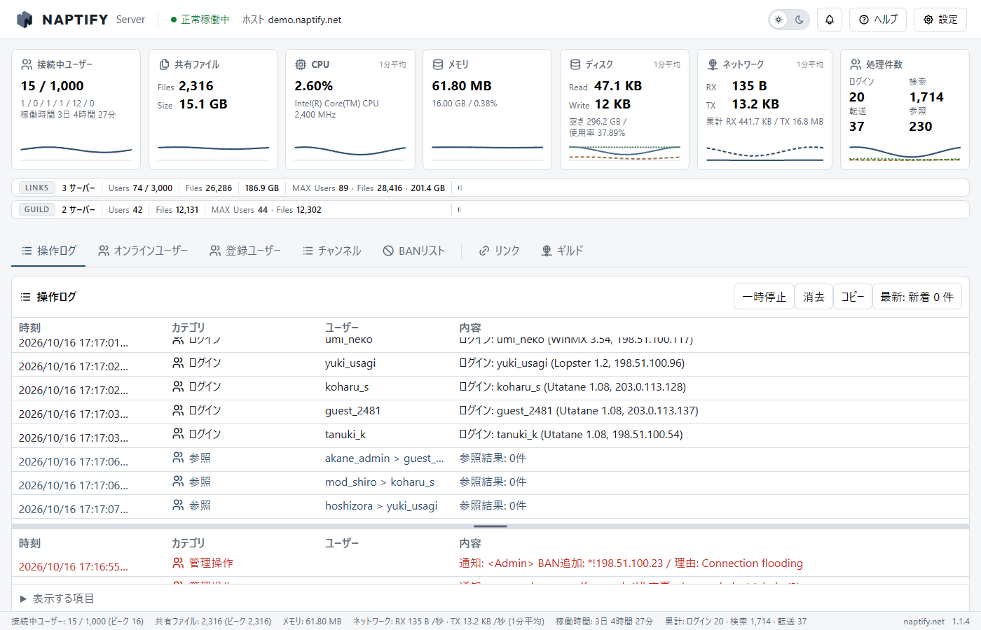Click naptify.net in the status bar
981x630 pixels.
click(924, 622)
